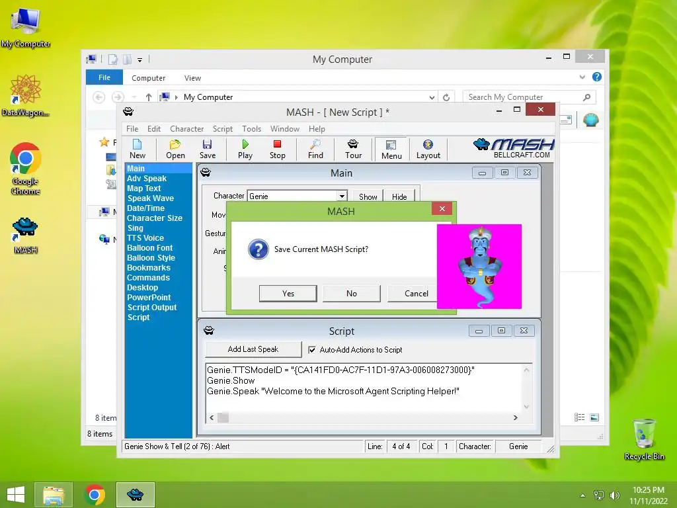Click Refresh button in My Computer address bar
The width and height of the screenshot is (677, 508).
click(x=446, y=97)
